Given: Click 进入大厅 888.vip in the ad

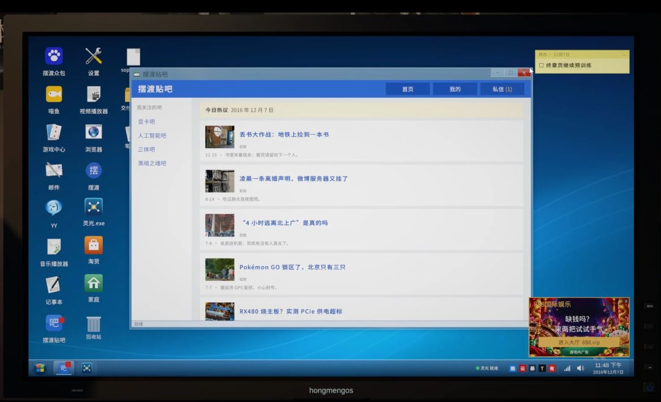Looking at the screenshot, I should point(579,342).
